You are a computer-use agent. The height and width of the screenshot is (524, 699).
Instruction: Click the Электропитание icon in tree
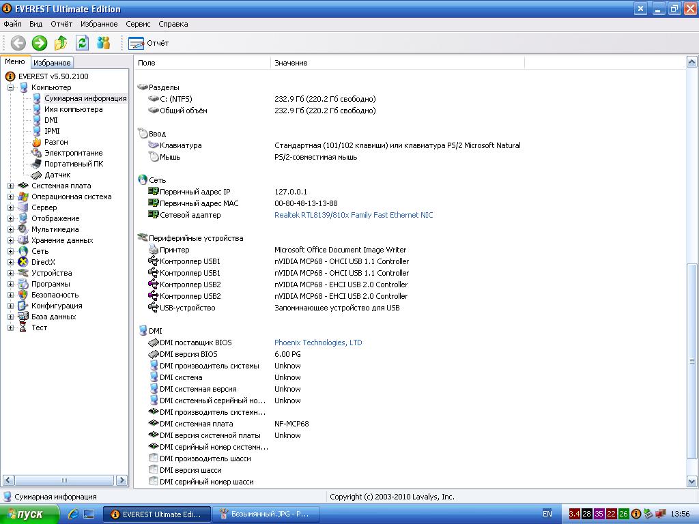tap(37, 153)
